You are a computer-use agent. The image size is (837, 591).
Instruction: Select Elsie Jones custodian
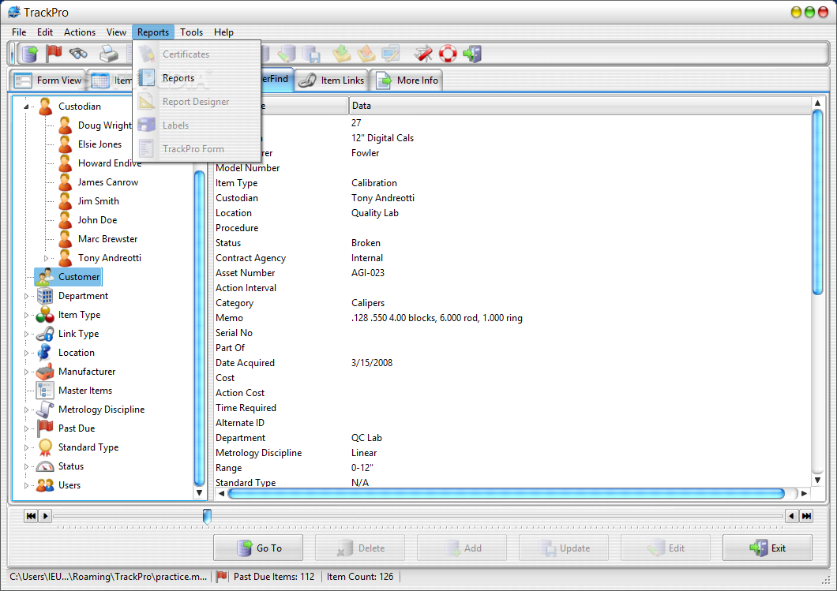(99, 144)
